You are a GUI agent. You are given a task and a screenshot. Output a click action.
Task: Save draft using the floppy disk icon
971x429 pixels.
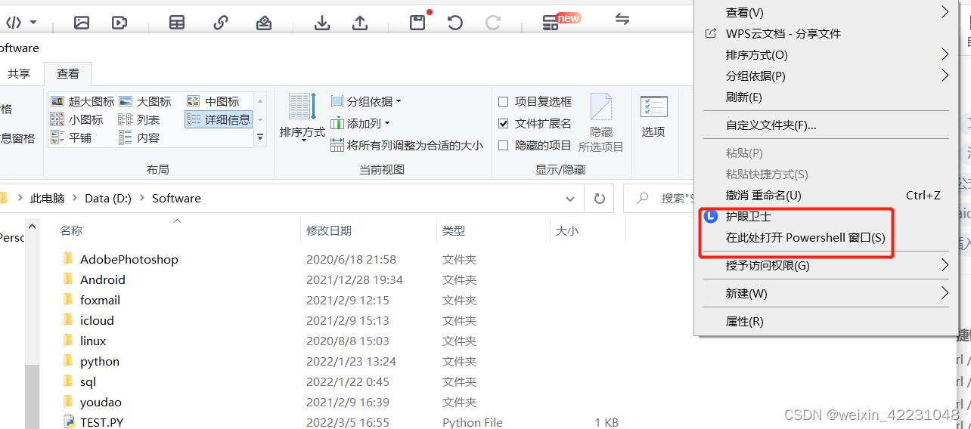(417, 23)
